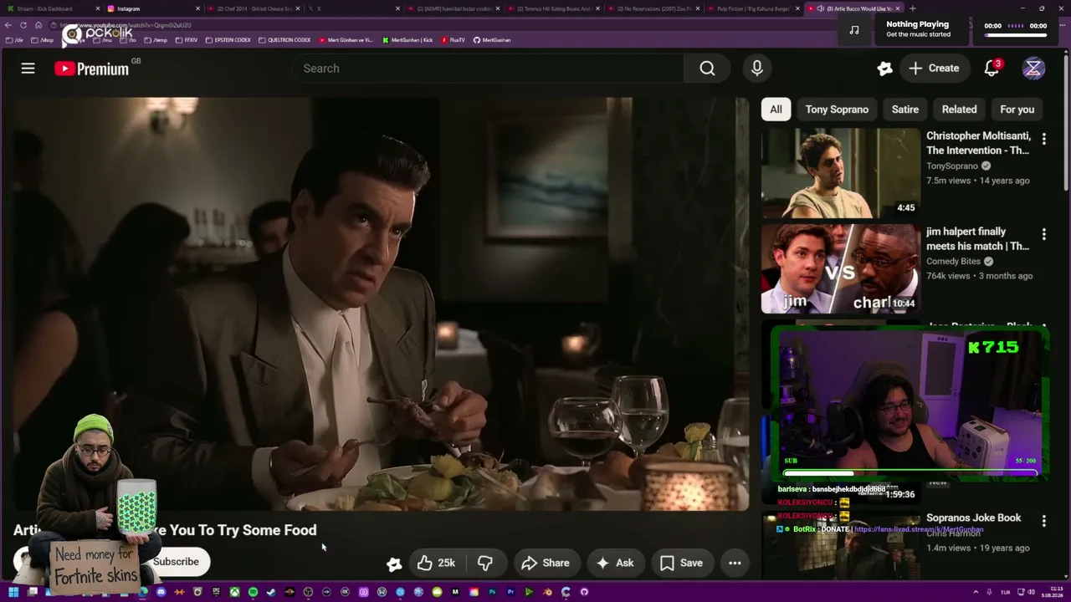This screenshot has height=602, width=1071.
Task: Click the Share button
Action: point(546,564)
